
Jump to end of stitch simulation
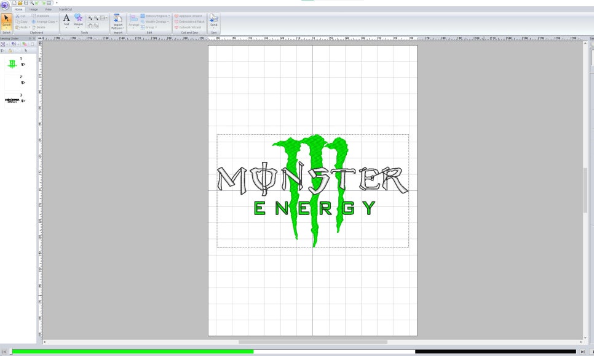click(583, 352)
